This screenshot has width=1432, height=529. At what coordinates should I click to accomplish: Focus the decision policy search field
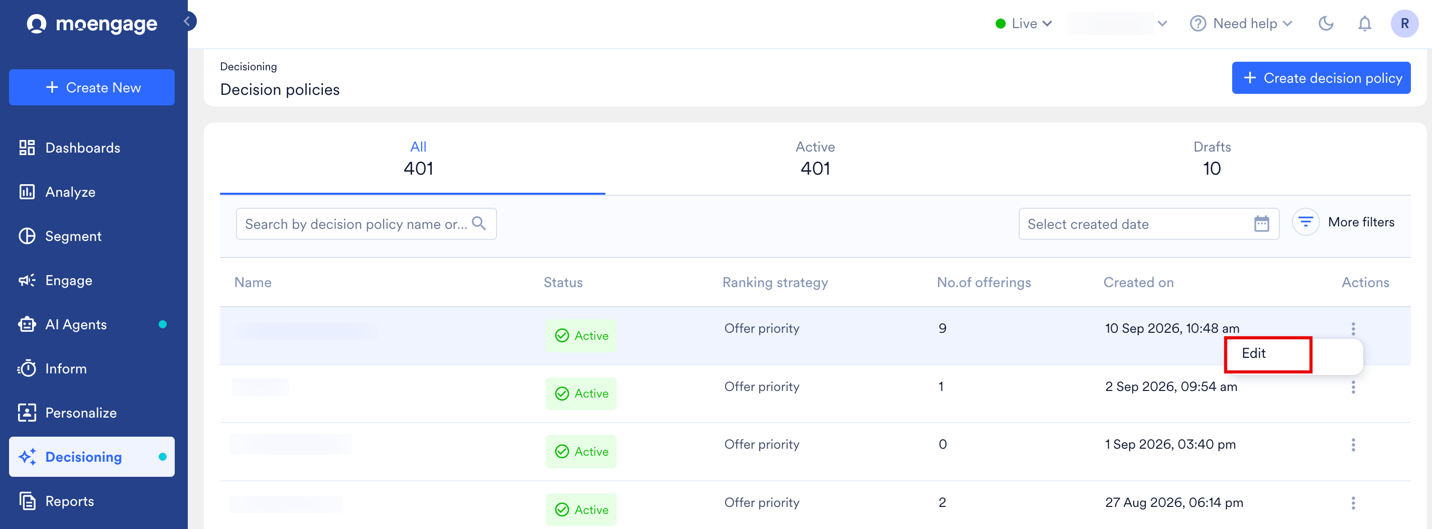pos(366,224)
